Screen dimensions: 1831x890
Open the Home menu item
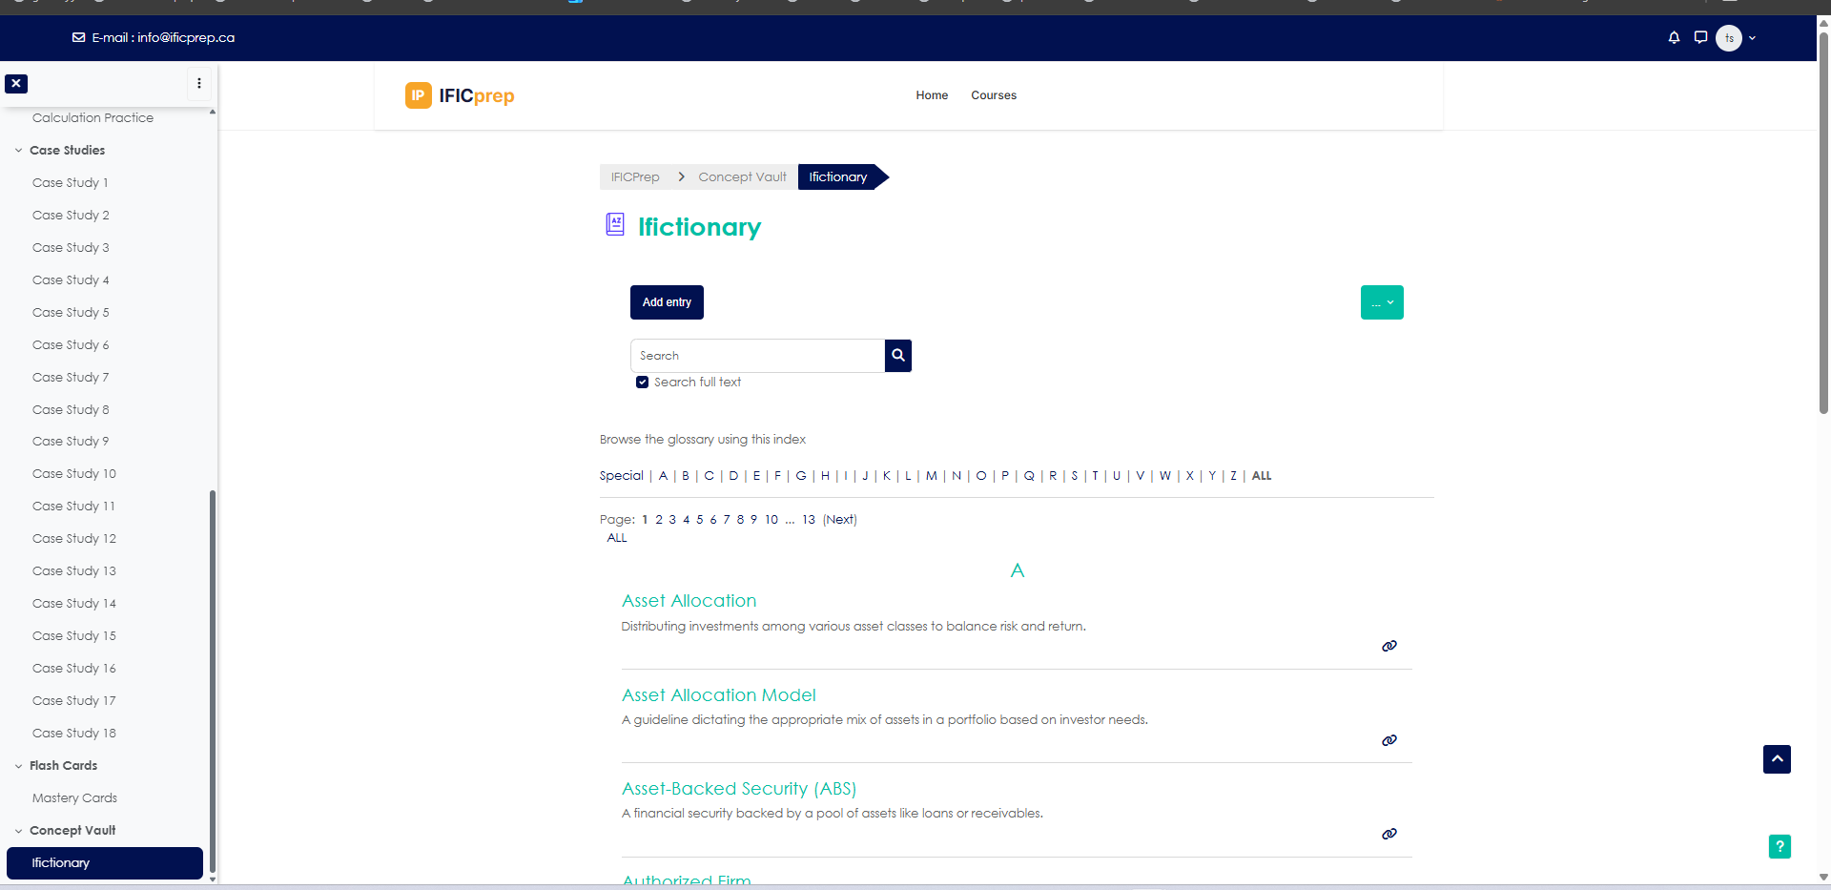932,95
